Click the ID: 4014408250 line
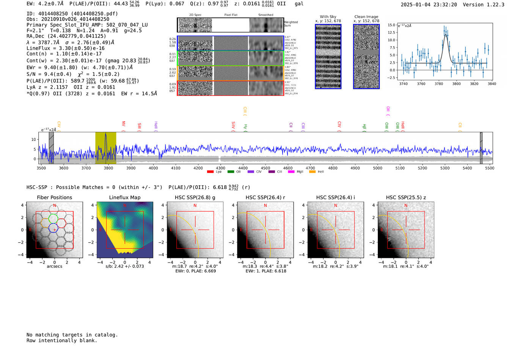 72,14
